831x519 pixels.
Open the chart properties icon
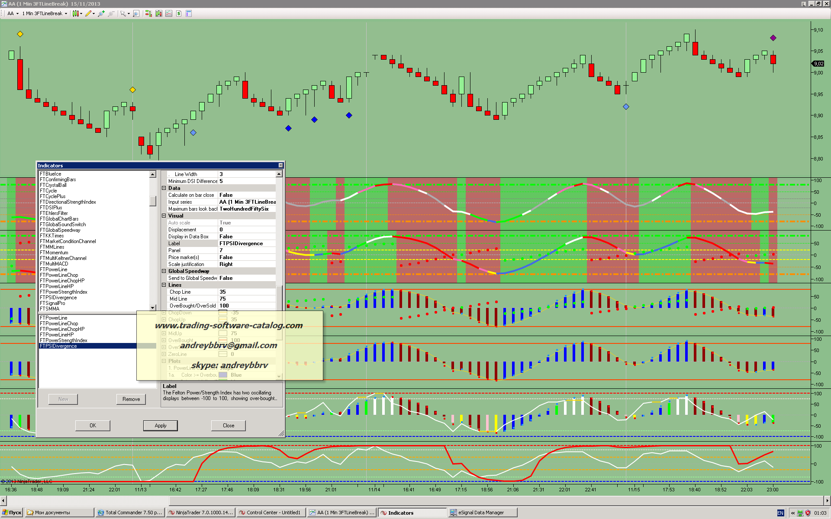point(189,13)
